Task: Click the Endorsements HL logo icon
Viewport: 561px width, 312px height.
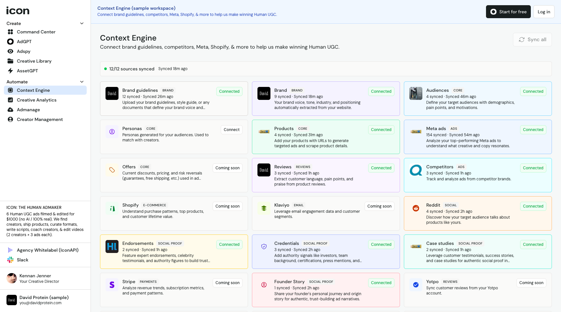Action: 112,246
